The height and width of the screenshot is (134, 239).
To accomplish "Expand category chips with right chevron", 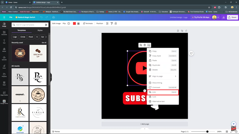I will [46, 37].
